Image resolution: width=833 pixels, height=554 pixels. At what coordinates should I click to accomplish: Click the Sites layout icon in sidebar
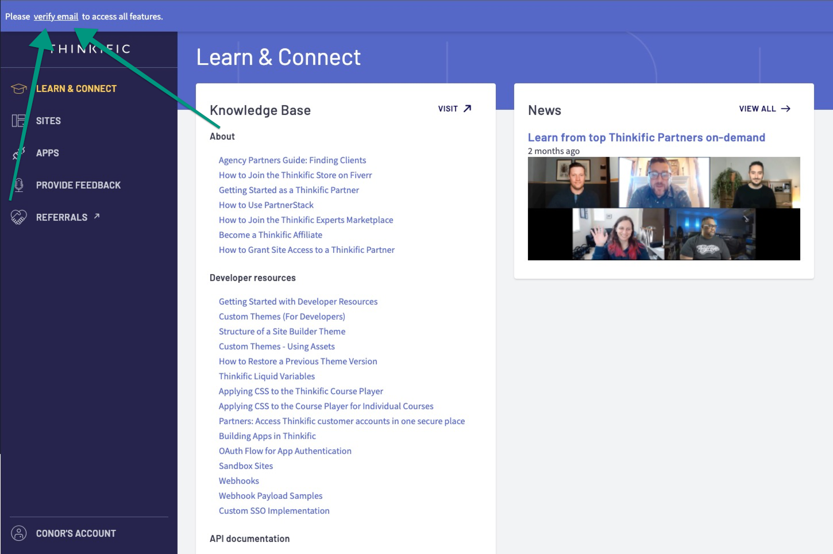click(x=19, y=121)
